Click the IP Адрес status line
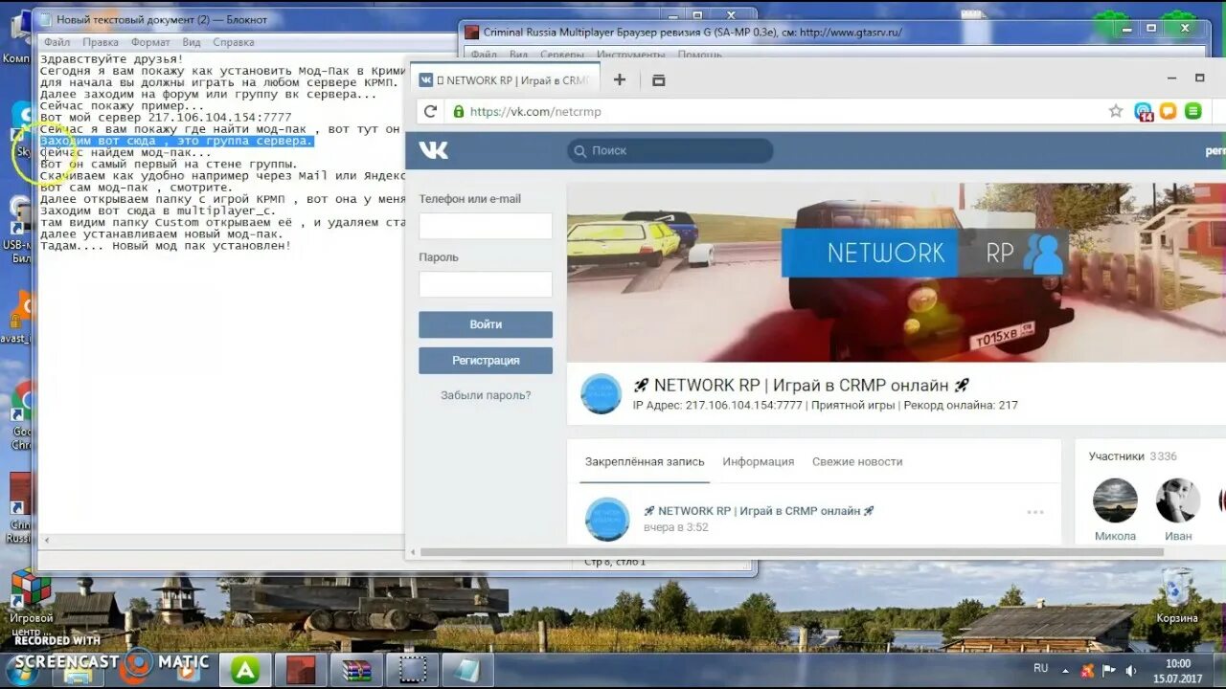 825,406
